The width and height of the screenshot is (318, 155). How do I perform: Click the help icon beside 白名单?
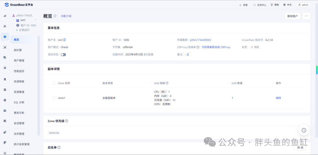[59, 147]
